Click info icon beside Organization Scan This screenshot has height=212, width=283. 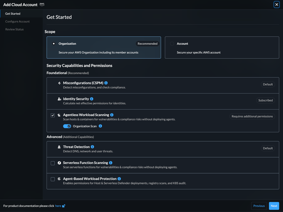[100, 126]
